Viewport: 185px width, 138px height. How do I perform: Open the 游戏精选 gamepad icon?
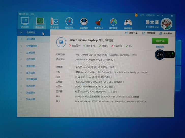coord(128,24)
